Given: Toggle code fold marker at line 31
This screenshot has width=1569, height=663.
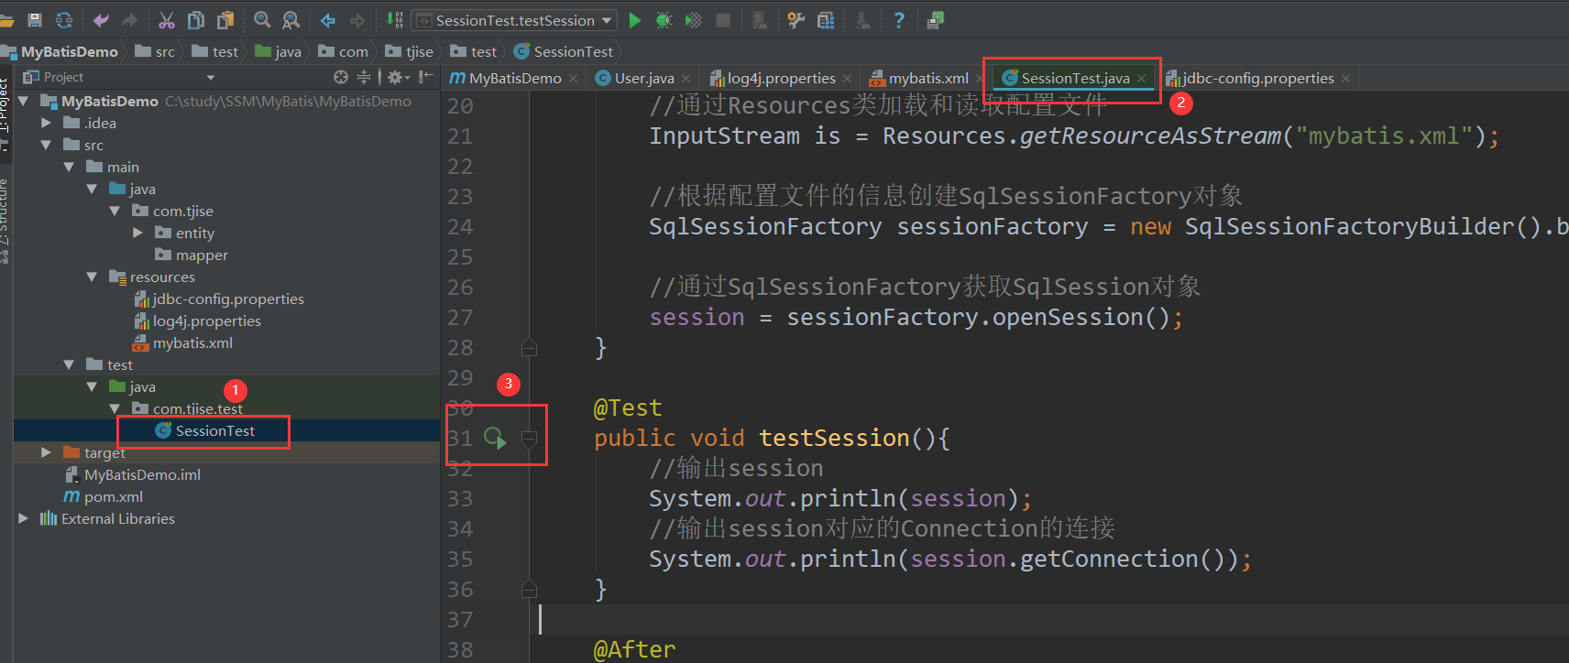Looking at the screenshot, I should pos(529,439).
